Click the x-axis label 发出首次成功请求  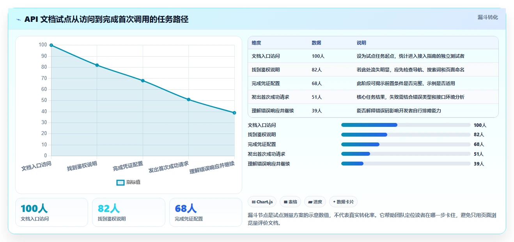[168, 167]
